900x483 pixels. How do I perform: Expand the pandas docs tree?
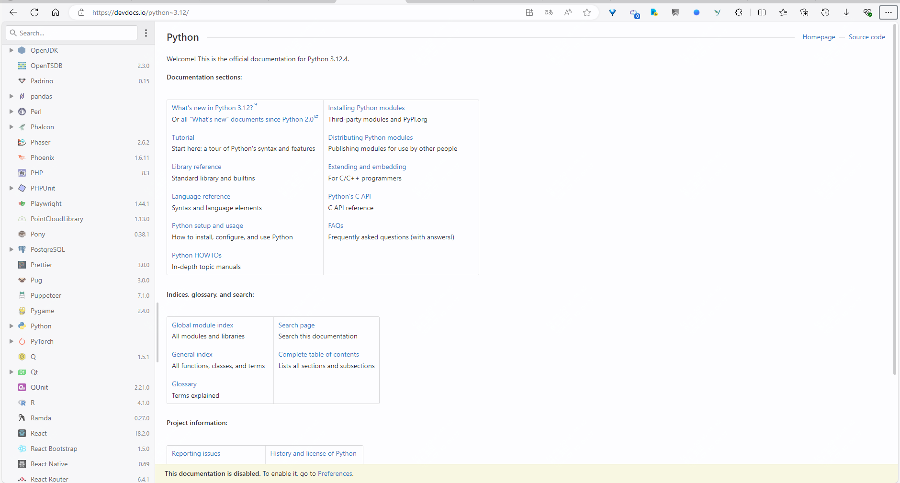11,96
